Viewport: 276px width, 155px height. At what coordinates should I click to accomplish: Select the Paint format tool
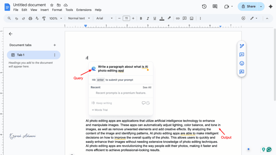(44, 18)
